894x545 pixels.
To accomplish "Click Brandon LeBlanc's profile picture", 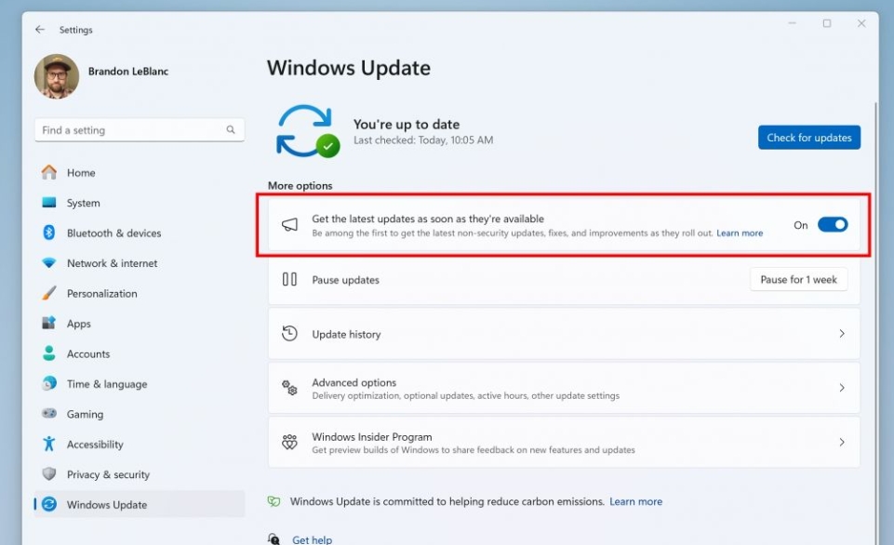I will pos(57,76).
